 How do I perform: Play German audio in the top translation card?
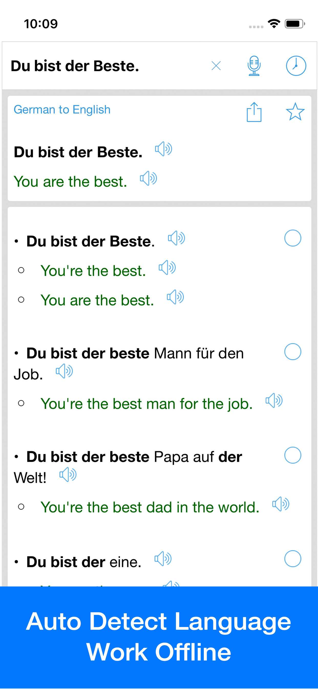click(x=164, y=149)
